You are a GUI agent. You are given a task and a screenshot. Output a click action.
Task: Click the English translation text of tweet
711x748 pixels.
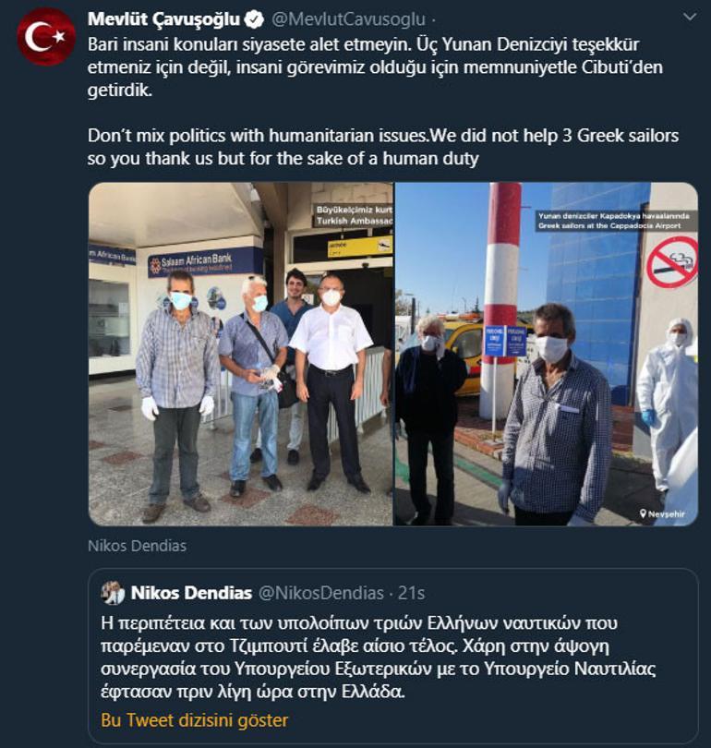(383, 147)
